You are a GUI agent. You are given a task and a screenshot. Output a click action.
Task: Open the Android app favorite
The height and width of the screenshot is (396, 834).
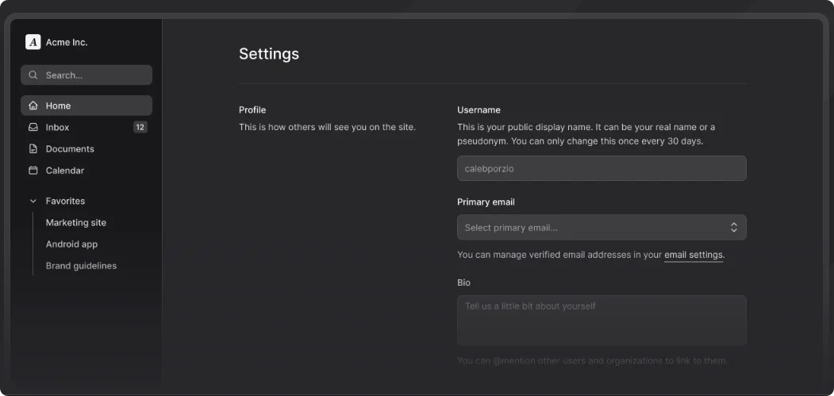click(72, 244)
